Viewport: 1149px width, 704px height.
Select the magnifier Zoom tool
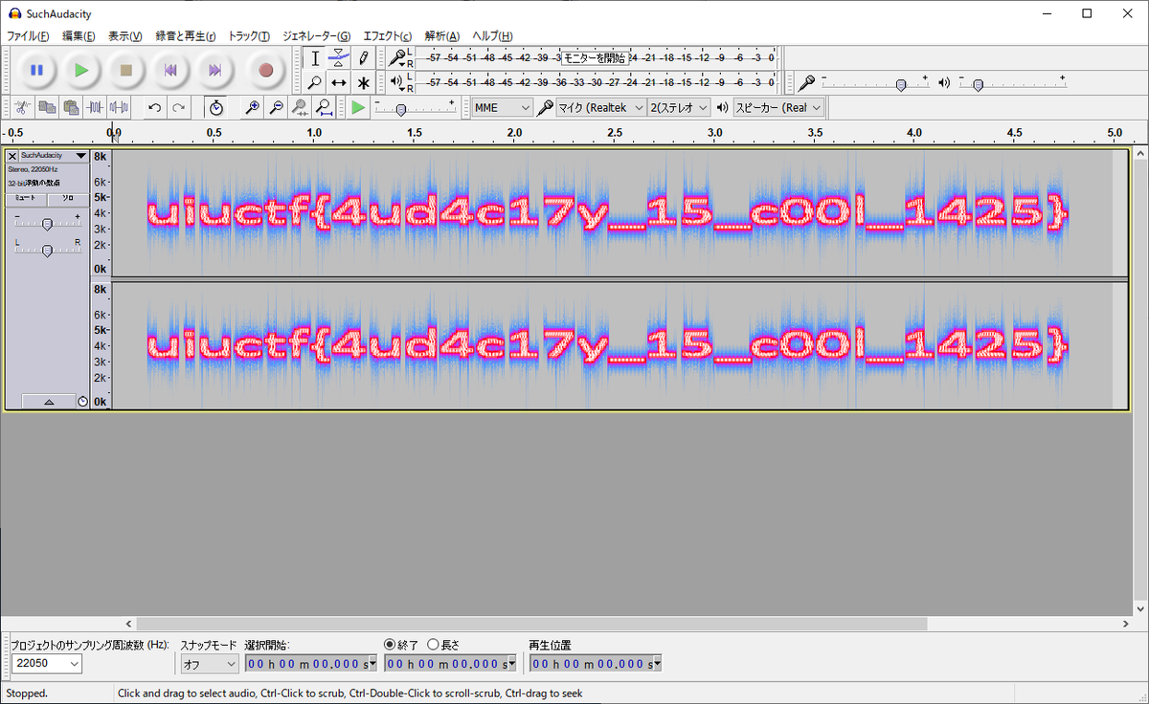pos(315,82)
